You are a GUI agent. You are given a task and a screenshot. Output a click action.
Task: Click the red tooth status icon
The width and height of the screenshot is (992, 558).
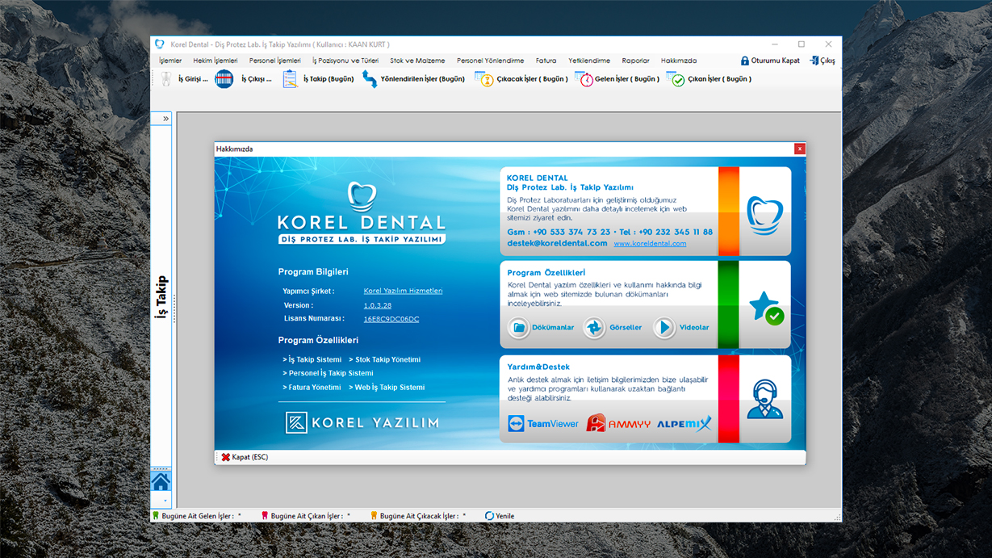coord(264,515)
